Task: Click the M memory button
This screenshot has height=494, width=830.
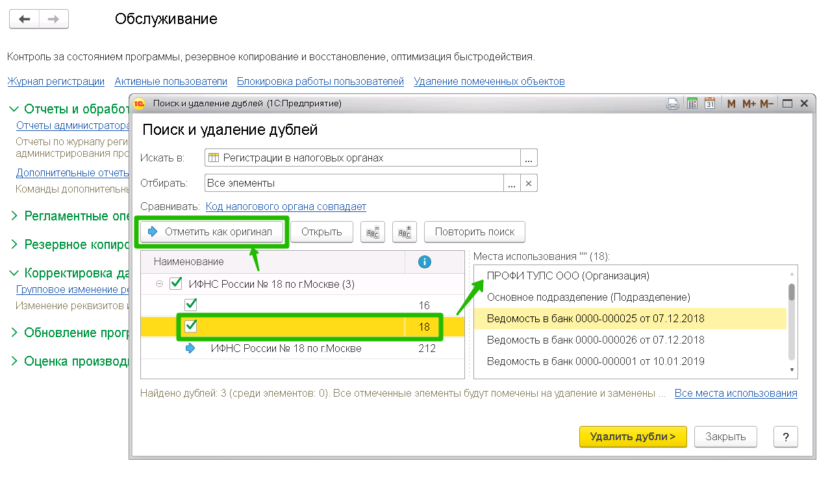Action: click(x=731, y=104)
